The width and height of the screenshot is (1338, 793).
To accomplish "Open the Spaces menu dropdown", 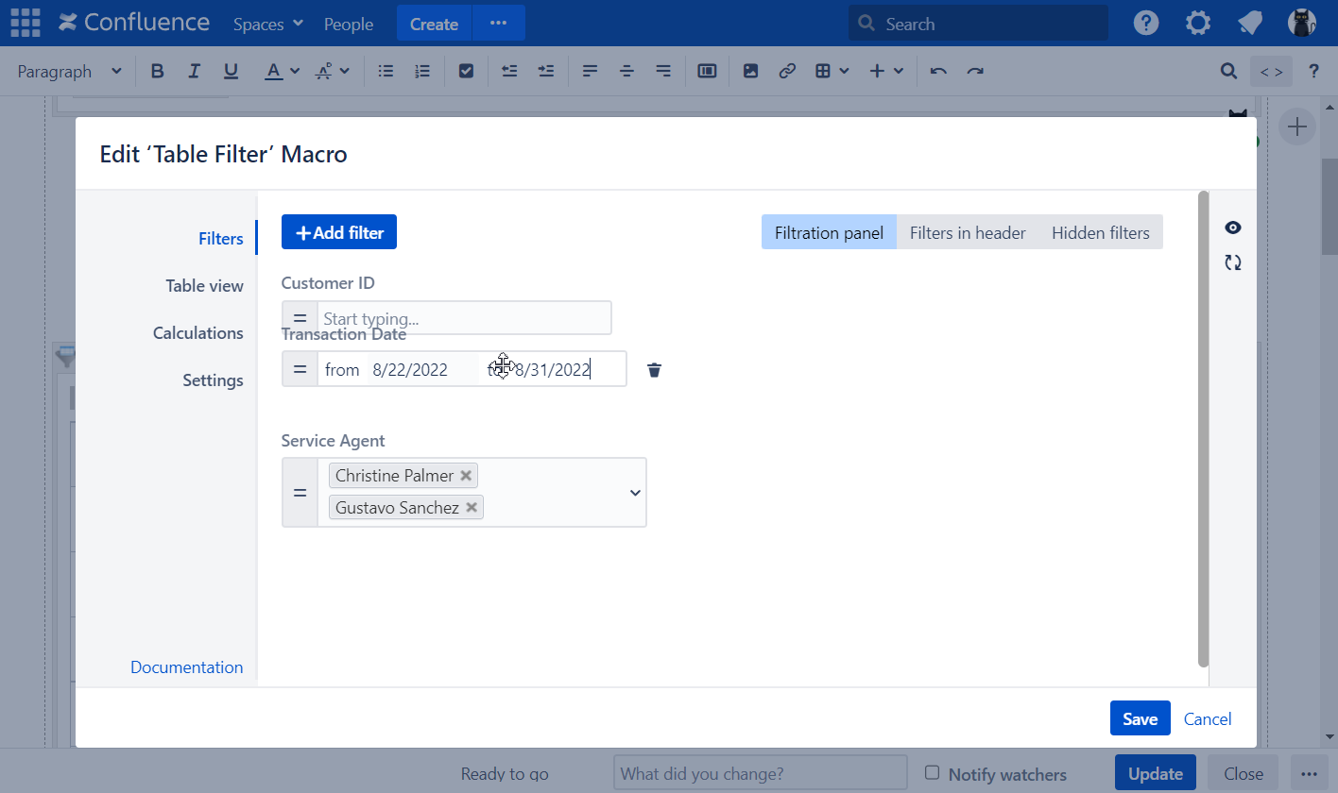I will point(268,24).
